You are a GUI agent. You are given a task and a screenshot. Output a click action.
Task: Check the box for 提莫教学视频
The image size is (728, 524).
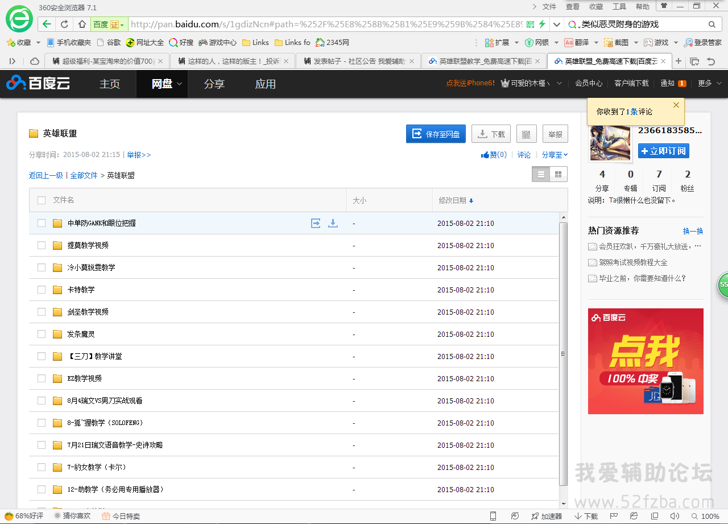[x=42, y=245]
